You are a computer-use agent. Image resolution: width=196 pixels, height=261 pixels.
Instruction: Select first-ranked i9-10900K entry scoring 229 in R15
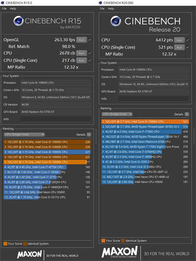pos(47,142)
